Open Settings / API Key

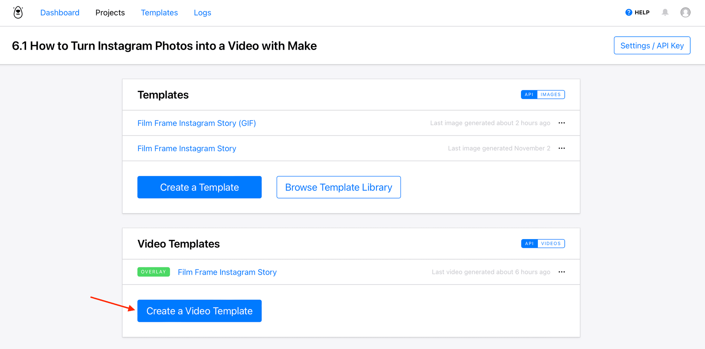(652, 45)
